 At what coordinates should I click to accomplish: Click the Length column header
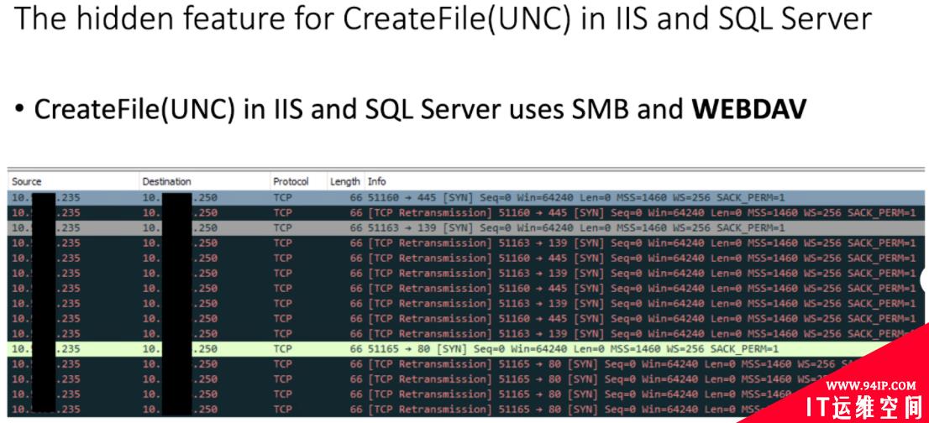pyautogui.click(x=345, y=181)
